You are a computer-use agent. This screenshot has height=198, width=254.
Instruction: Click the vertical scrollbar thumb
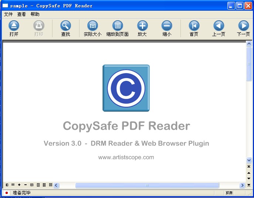[249, 64]
